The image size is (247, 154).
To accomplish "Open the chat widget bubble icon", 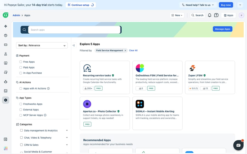I will (238, 145).
